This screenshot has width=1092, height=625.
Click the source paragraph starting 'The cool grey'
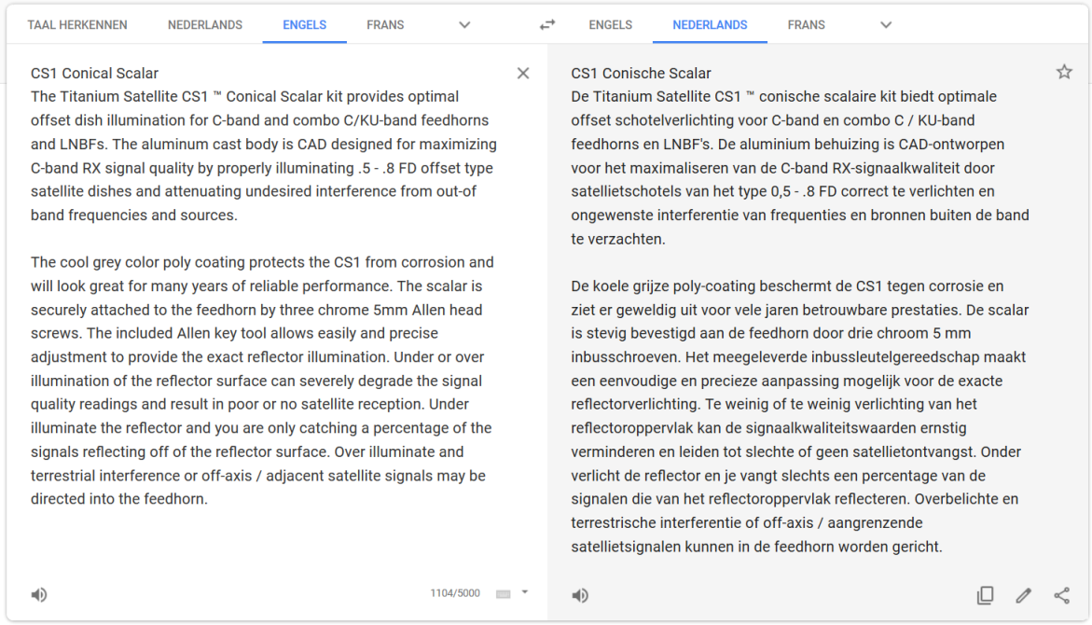tap(263, 381)
